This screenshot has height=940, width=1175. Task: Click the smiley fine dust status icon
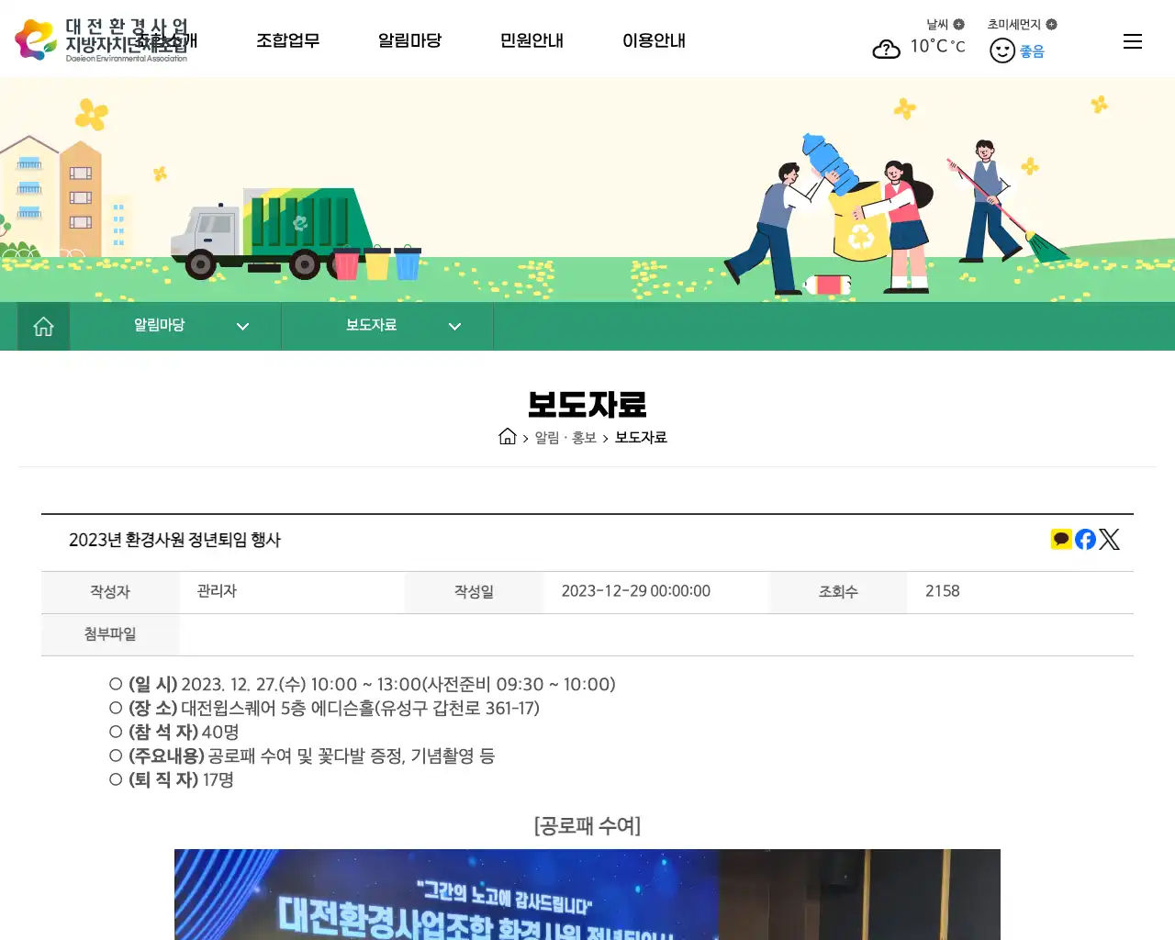[x=1002, y=50]
